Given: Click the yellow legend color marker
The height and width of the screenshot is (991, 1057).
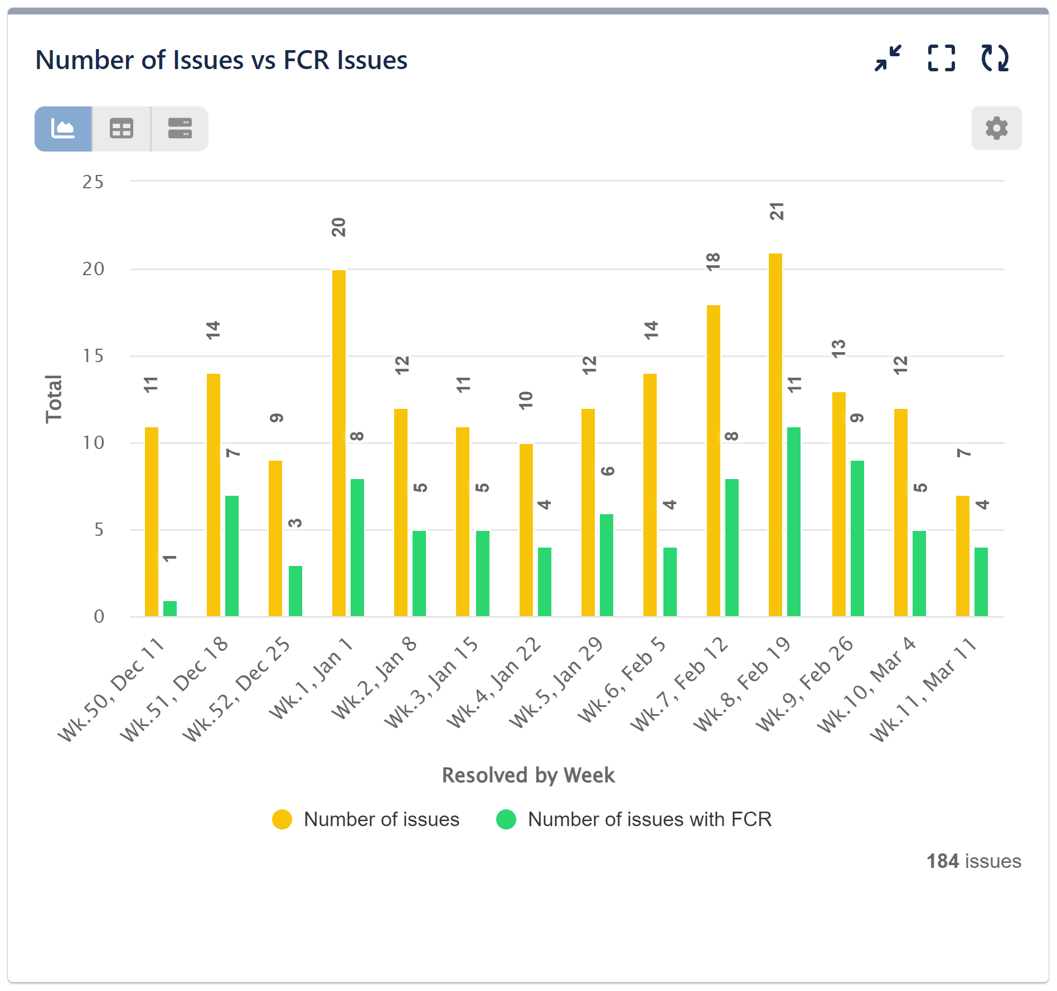Looking at the screenshot, I should coord(283,819).
